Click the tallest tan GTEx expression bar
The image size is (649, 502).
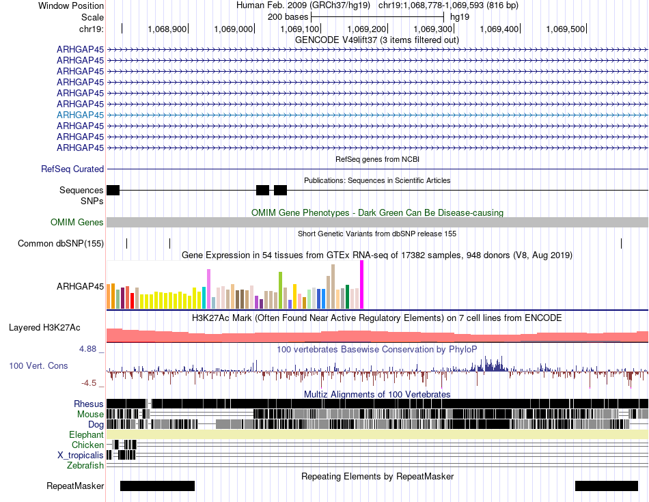click(x=333, y=287)
